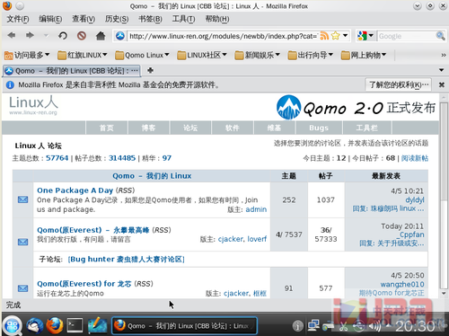Open the 首页 navigation tab

pos(107,128)
